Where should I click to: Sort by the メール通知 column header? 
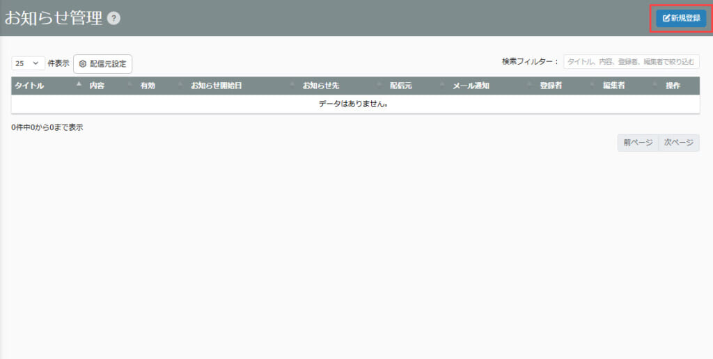point(471,86)
